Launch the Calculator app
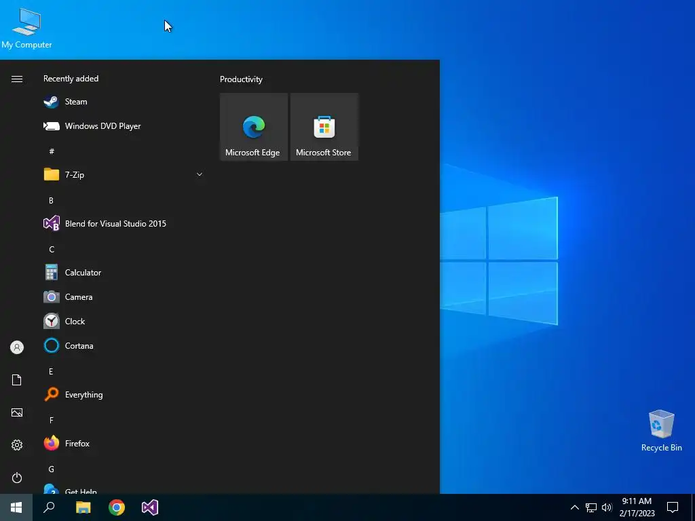This screenshot has width=695, height=521. (123, 273)
